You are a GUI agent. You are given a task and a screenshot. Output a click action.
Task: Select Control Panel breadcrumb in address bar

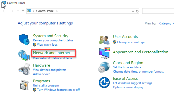[x=45, y=11]
